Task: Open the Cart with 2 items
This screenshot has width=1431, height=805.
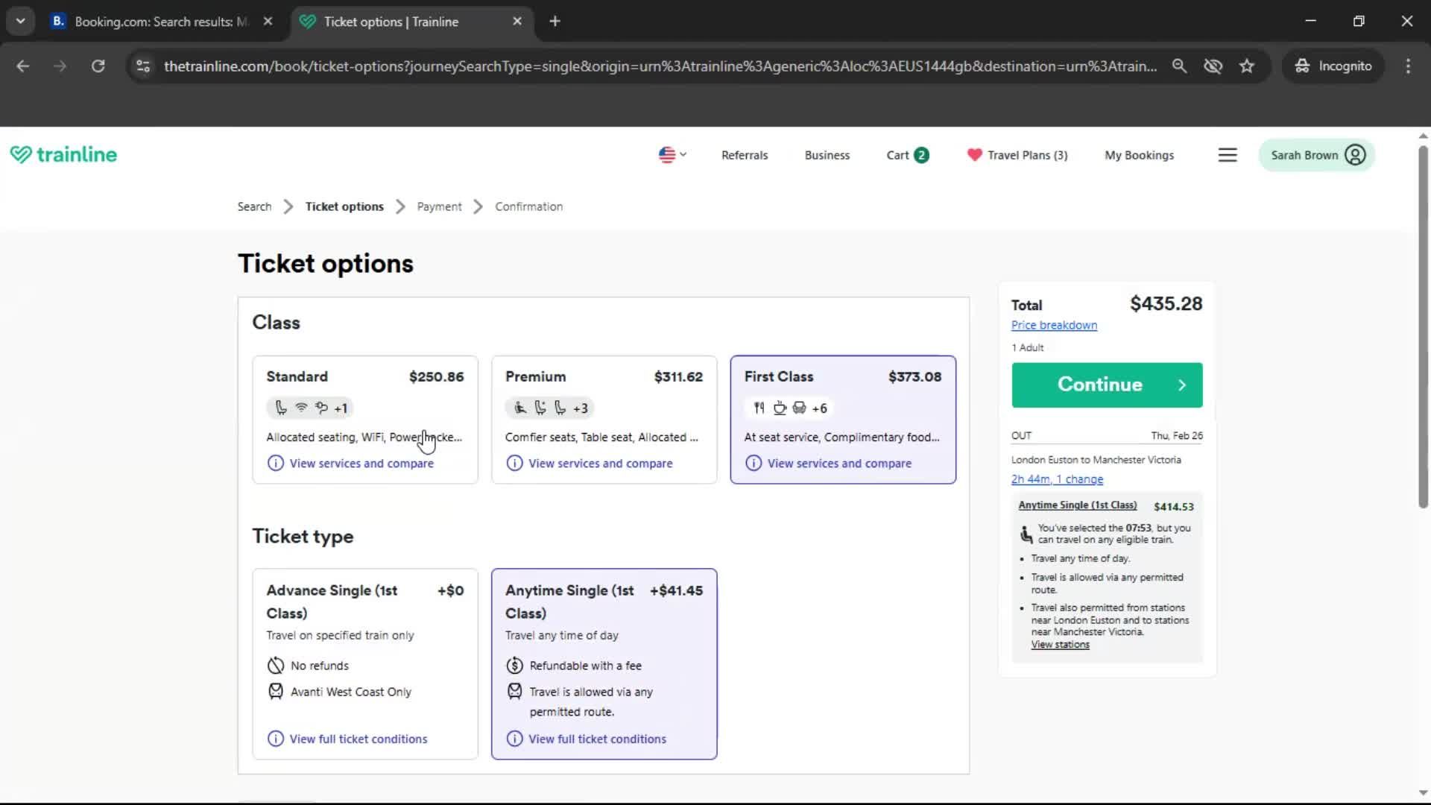Action: [x=906, y=155]
